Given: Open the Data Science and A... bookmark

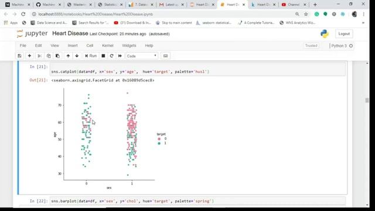Looking at the screenshot, I should [x=49, y=23].
